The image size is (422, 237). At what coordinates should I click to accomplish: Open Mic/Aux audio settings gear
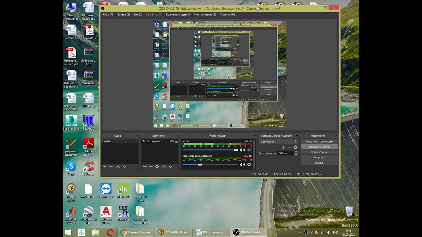(x=249, y=150)
